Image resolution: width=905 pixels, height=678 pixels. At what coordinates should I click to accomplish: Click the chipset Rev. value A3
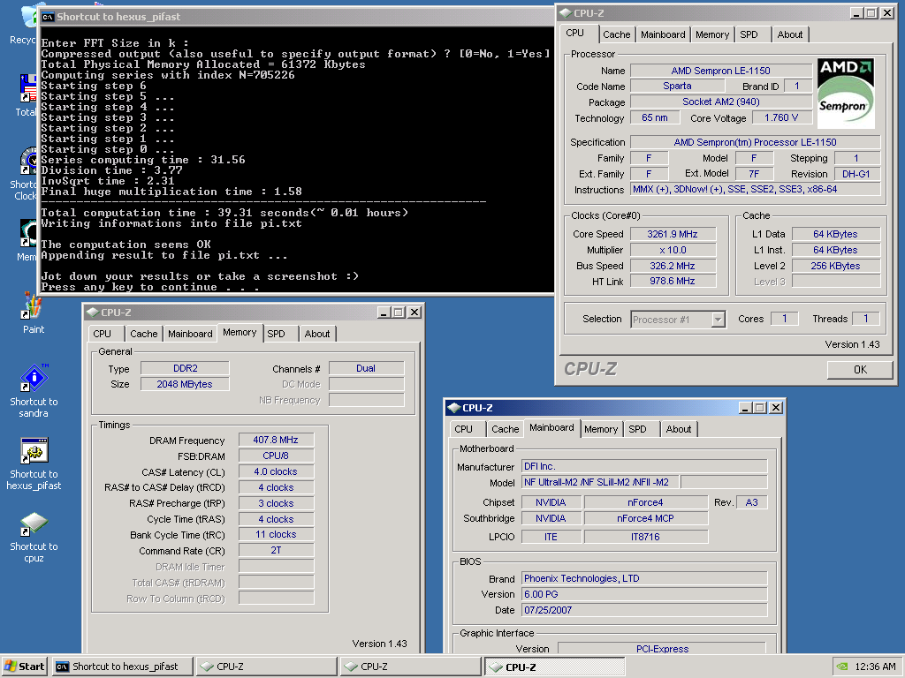coord(751,502)
